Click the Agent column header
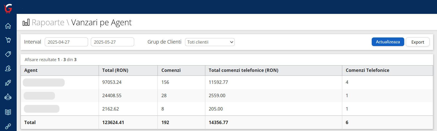This screenshot has height=131, width=437. [31, 70]
